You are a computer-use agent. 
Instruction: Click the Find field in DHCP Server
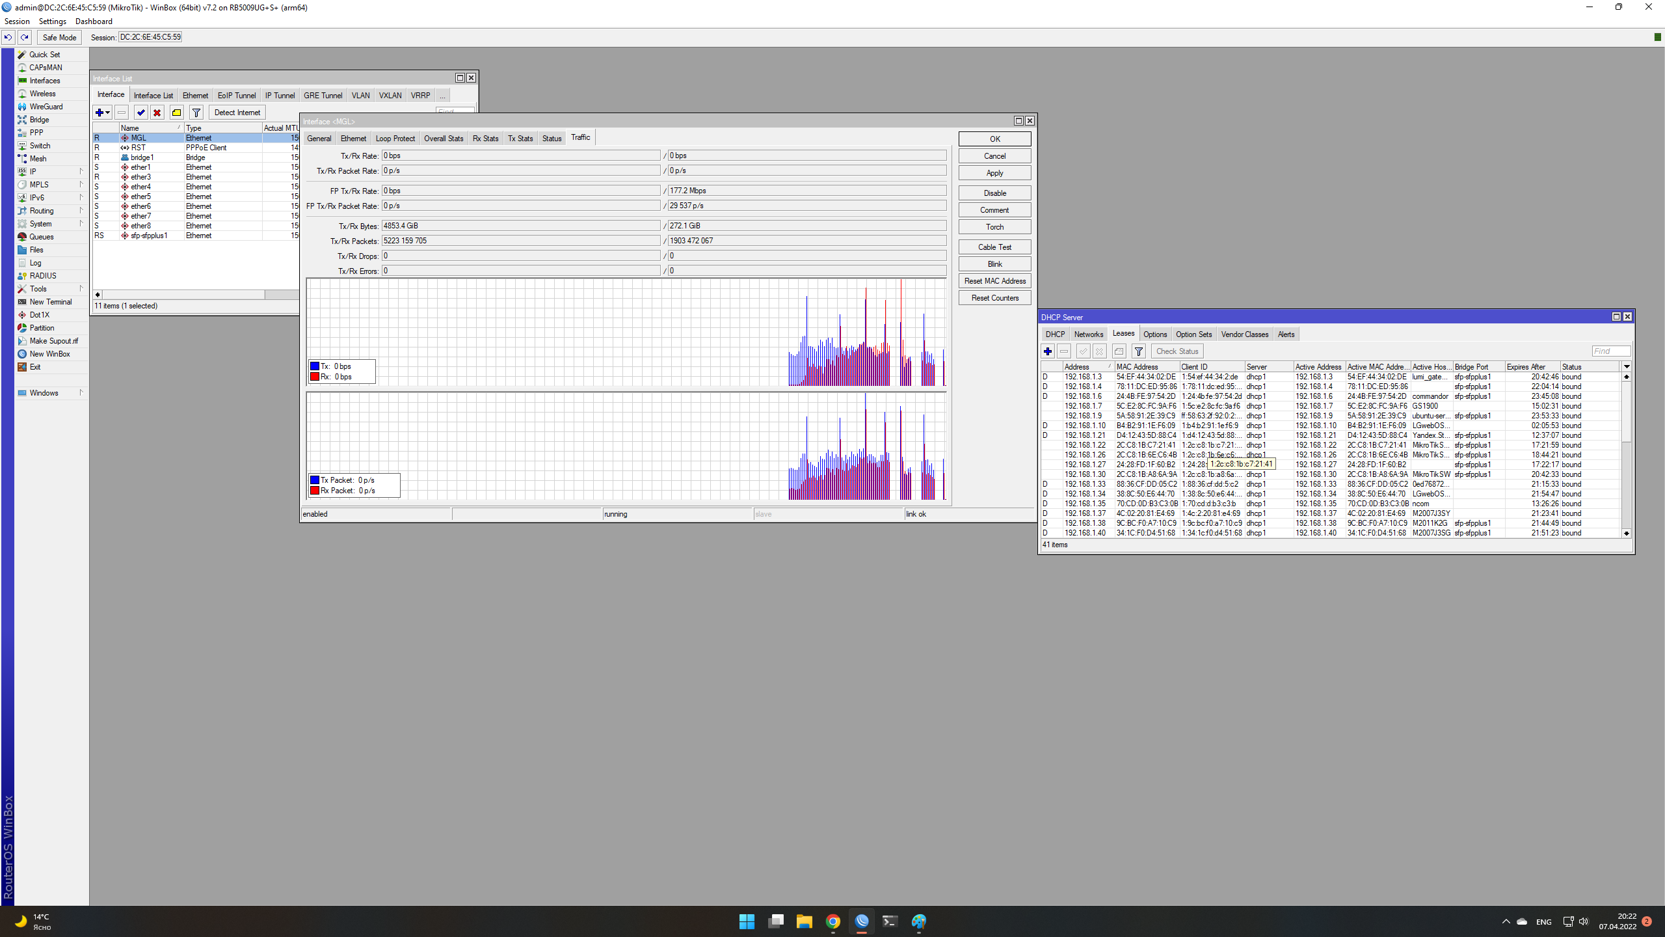click(1610, 351)
